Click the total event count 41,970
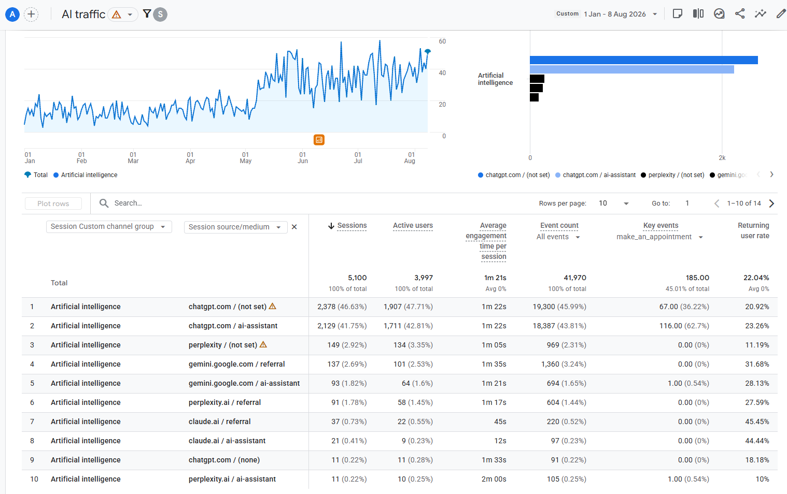 click(575, 278)
